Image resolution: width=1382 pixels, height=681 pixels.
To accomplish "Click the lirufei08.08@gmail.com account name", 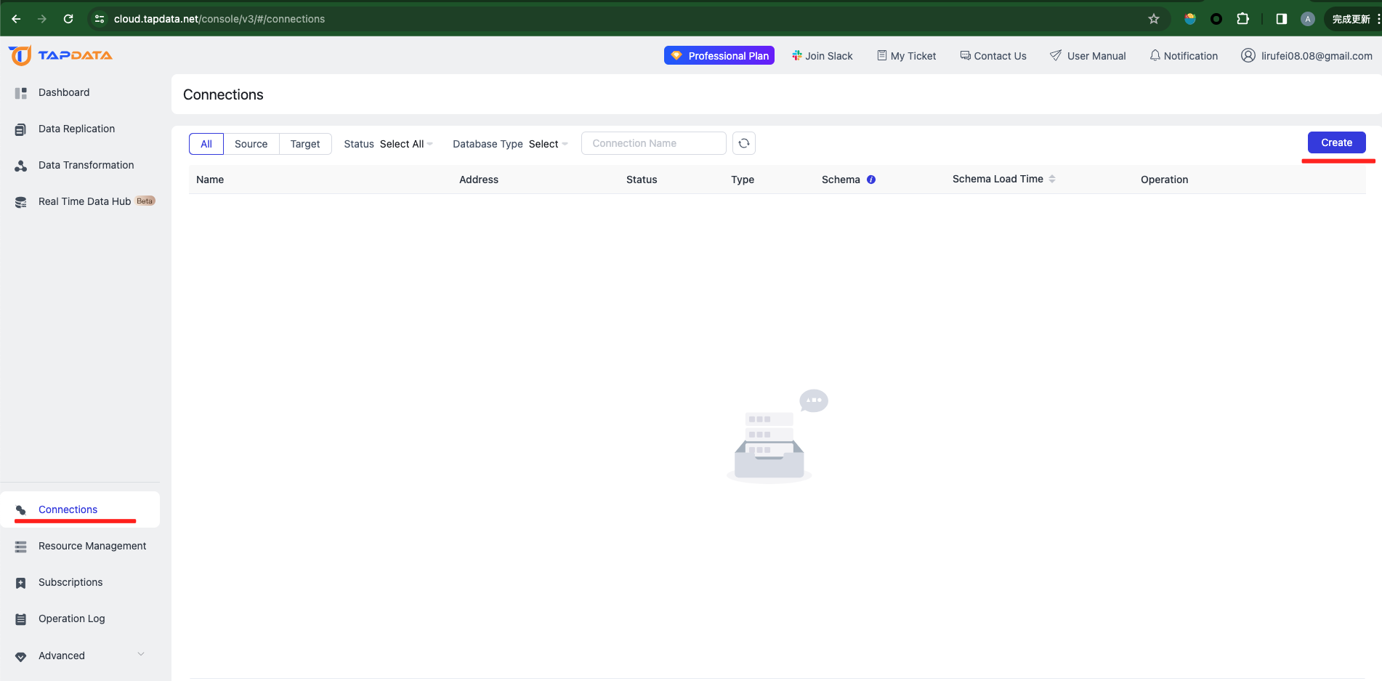I will 1317,56.
